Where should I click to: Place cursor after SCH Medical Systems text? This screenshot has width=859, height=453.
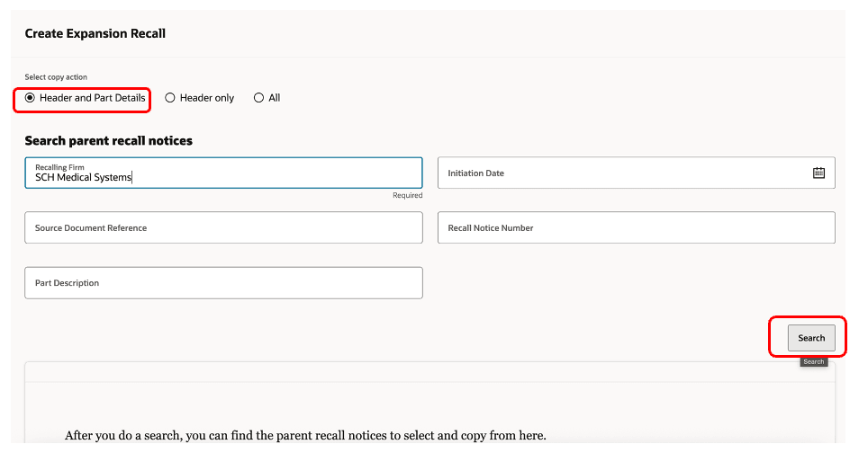[132, 178]
